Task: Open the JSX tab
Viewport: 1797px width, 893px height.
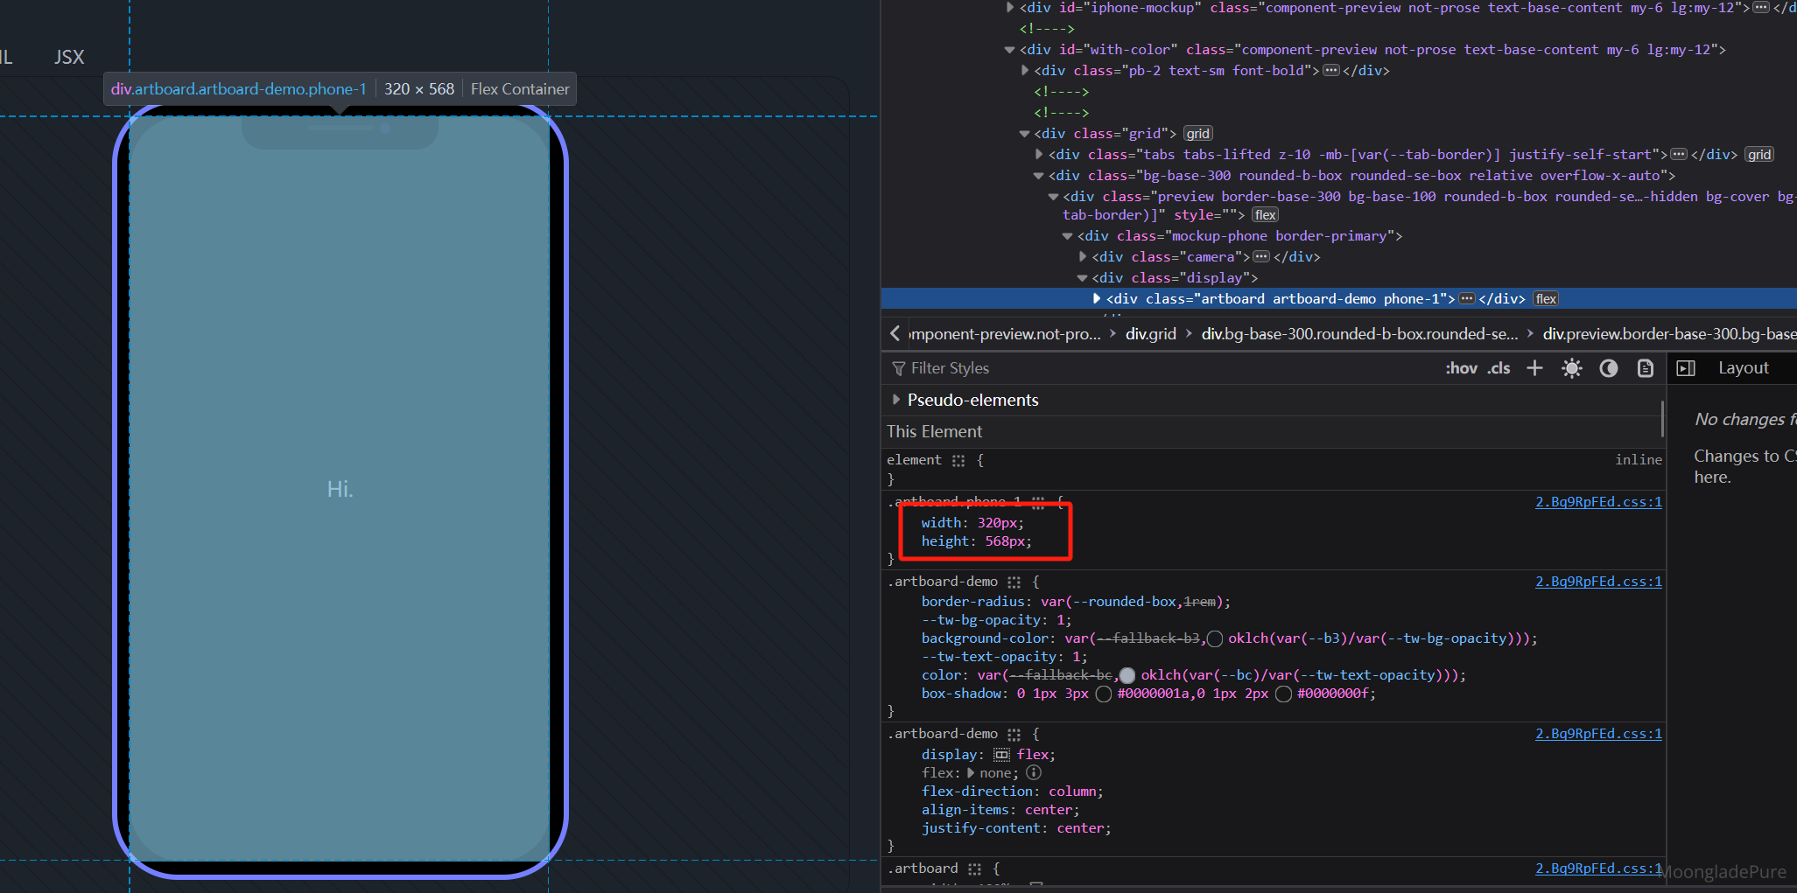Action: point(69,58)
